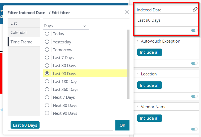Expand the Location filter section
The height and width of the screenshot is (137, 201).
[137, 74]
